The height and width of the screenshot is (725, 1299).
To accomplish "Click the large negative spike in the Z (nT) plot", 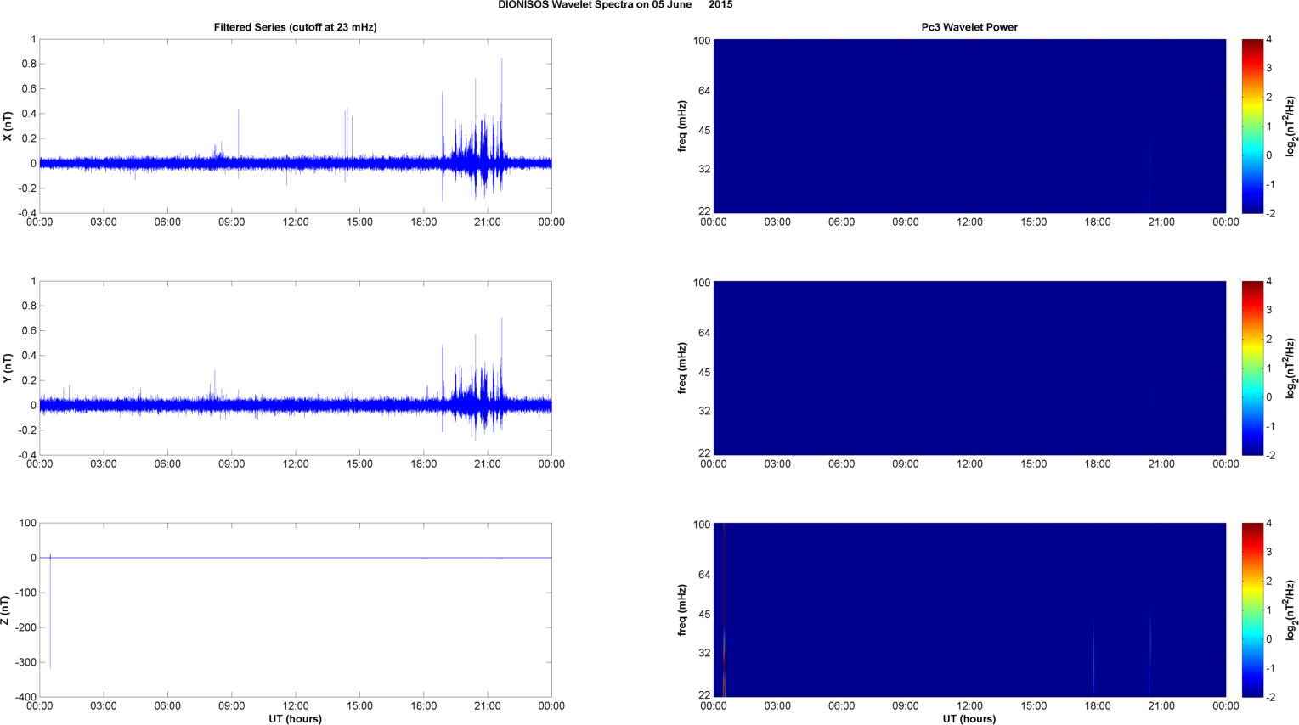I will [50, 611].
